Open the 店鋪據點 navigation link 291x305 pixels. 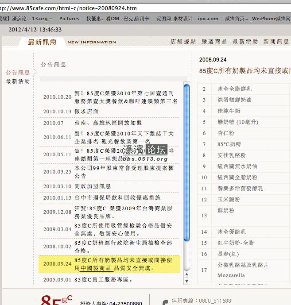coord(183,42)
